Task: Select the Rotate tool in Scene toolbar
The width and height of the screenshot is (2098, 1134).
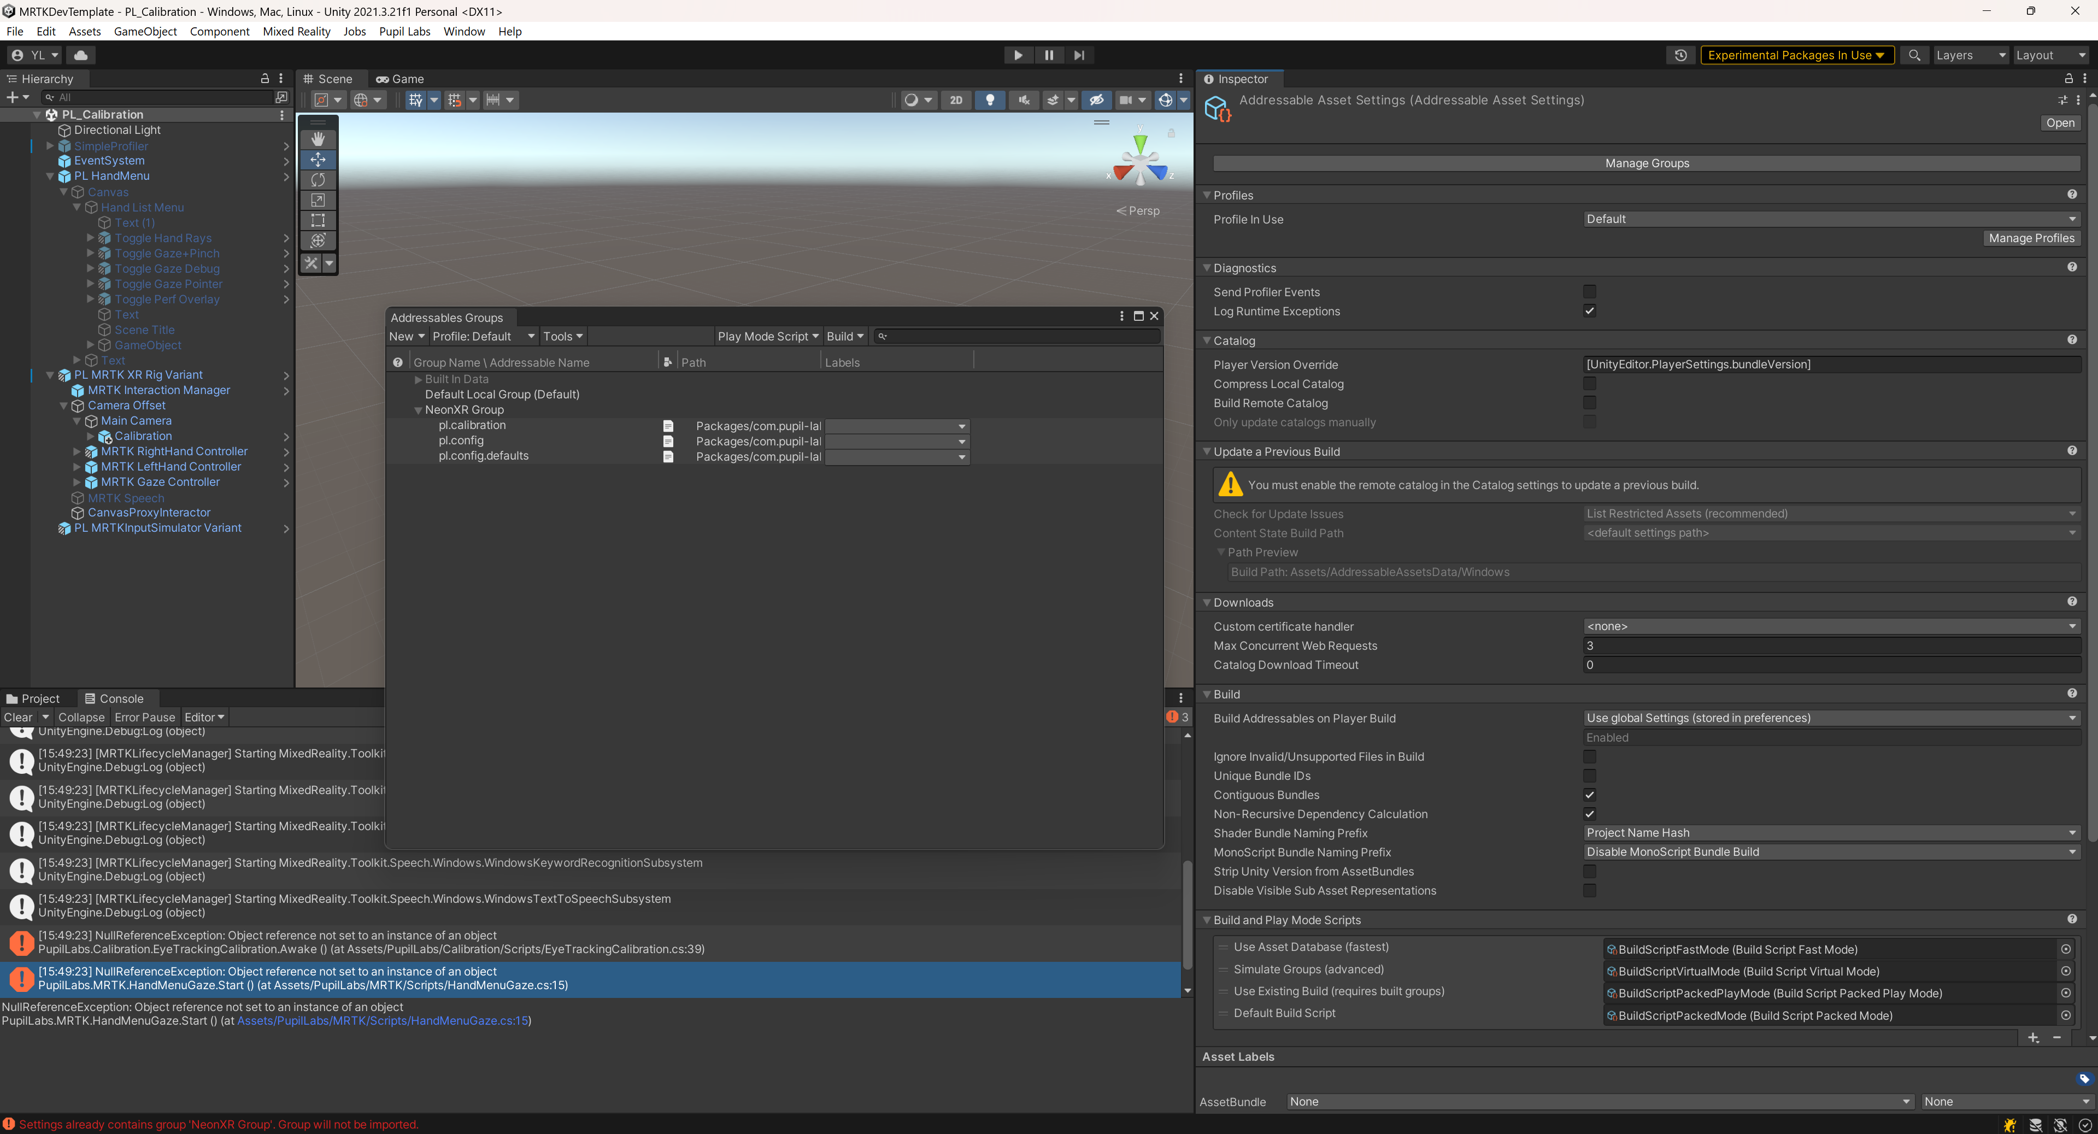Action: pos(318,179)
